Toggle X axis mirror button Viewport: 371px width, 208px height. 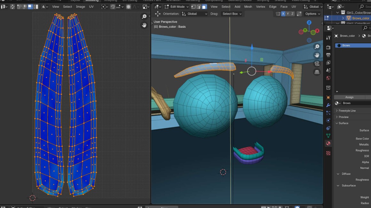coord(283,14)
